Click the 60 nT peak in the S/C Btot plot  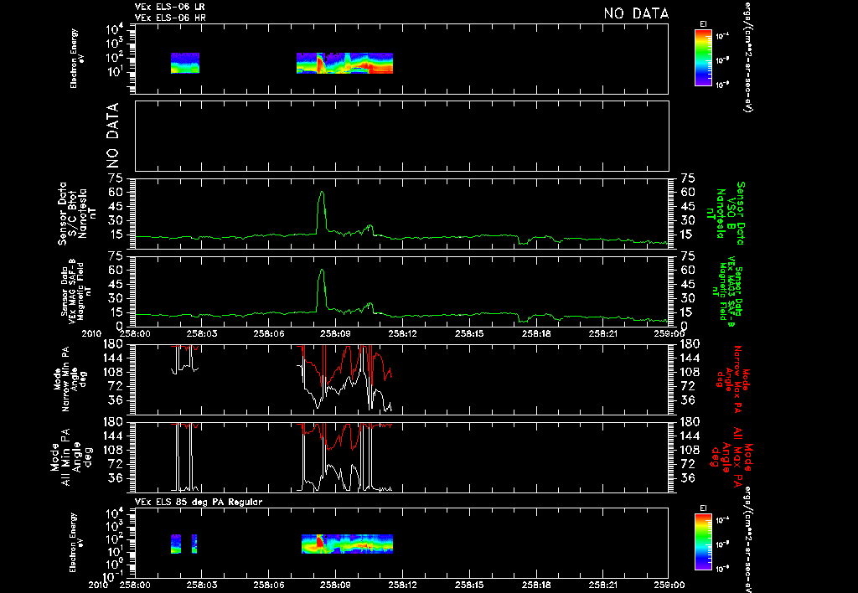pos(322,193)
